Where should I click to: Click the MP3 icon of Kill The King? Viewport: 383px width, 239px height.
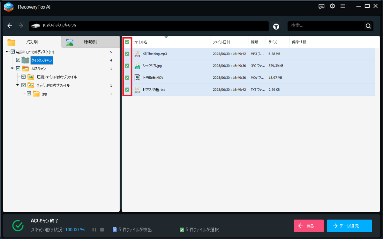(137, 54)
